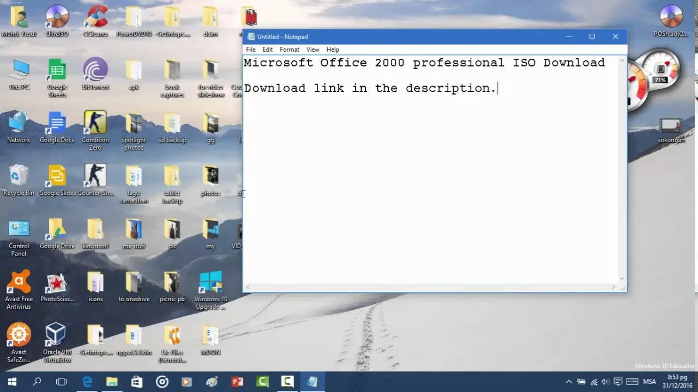Select the kingston1 folder
The width and height of the screenshot is (698, 392).
pyautogui.click(x=95, y=234)
